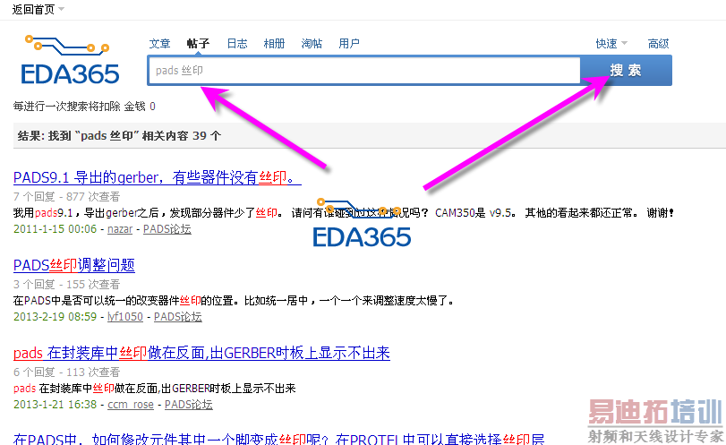Image resolution: width=726 pixels, height=445 pixels.
Task: Focus the search box containing 'pads 丝印'
Action: [x=364, y=71]
